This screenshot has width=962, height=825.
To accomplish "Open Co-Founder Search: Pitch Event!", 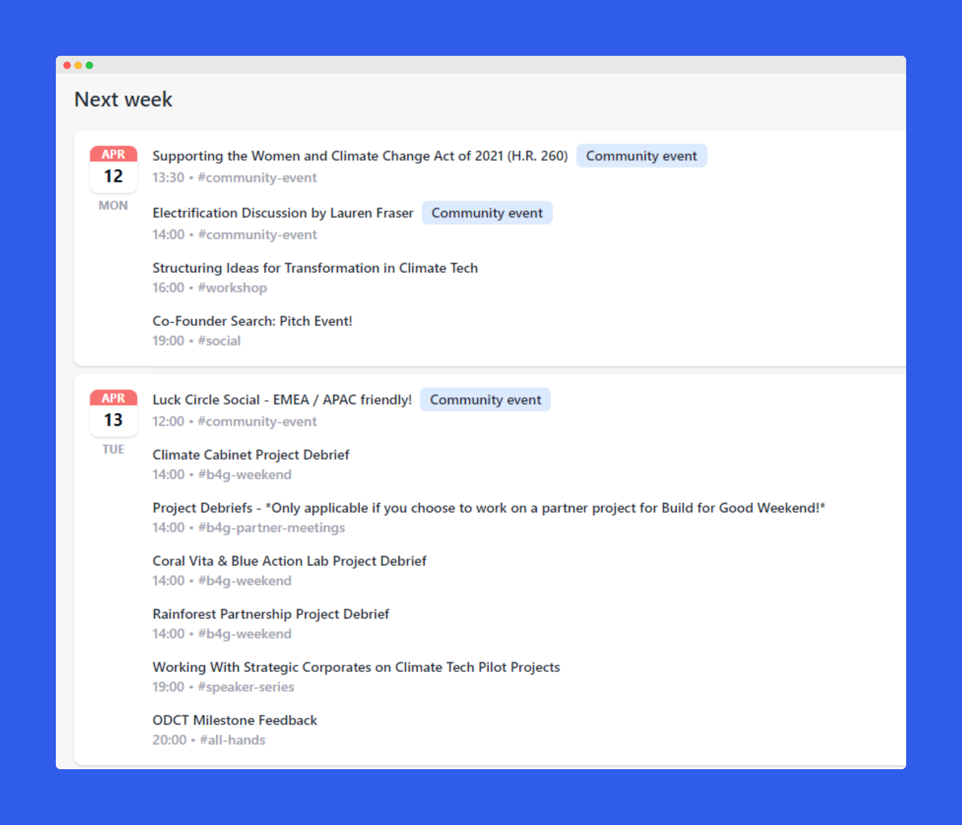I will pyautogui.click(x=252, y=322).
